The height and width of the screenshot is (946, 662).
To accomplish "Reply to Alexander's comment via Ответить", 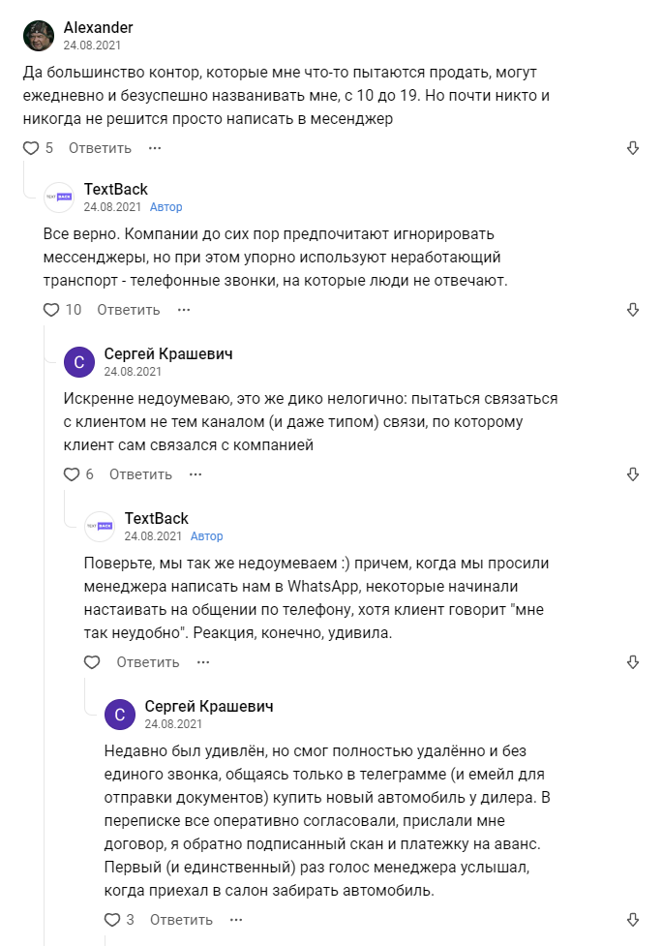I will coord(100,148).
